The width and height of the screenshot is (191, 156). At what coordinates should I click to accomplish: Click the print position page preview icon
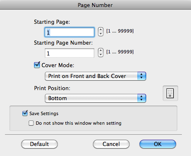tap(170, 93)
